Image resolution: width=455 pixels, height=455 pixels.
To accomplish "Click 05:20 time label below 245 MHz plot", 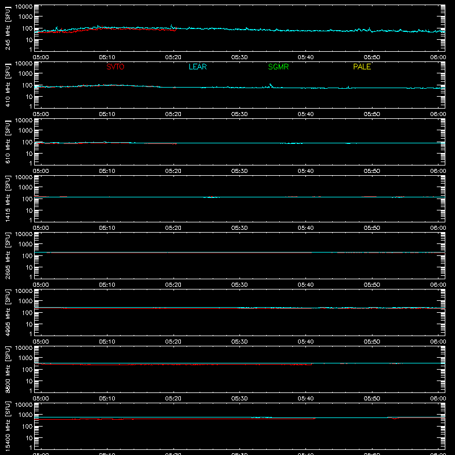I will click(173, 57).
